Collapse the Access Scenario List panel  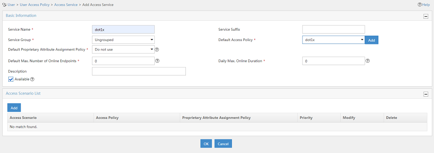click(426, 94)
